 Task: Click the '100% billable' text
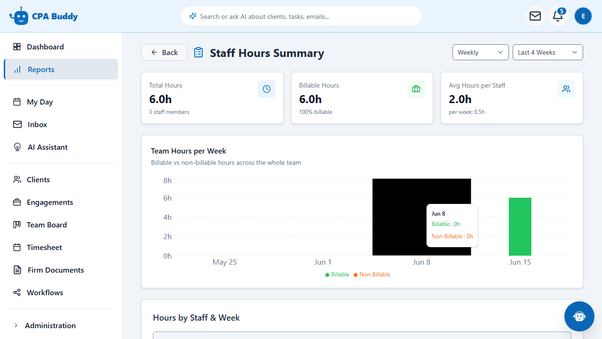(x=316, y=112)
